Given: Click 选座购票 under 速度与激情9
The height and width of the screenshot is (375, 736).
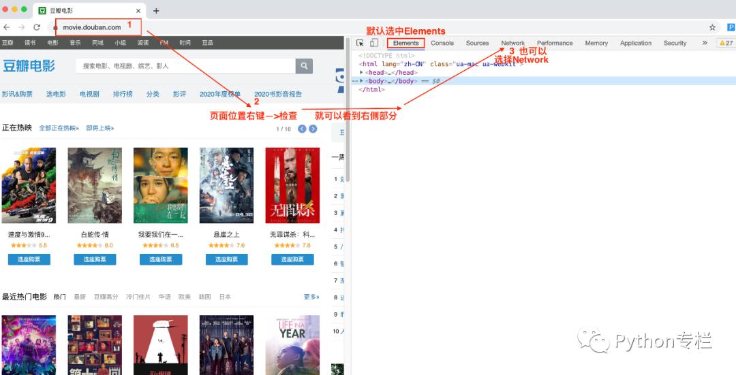Looking at the screenshot, I should [29, 259].
